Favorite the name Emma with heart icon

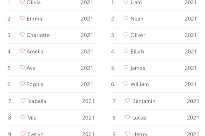coord(22,18)
